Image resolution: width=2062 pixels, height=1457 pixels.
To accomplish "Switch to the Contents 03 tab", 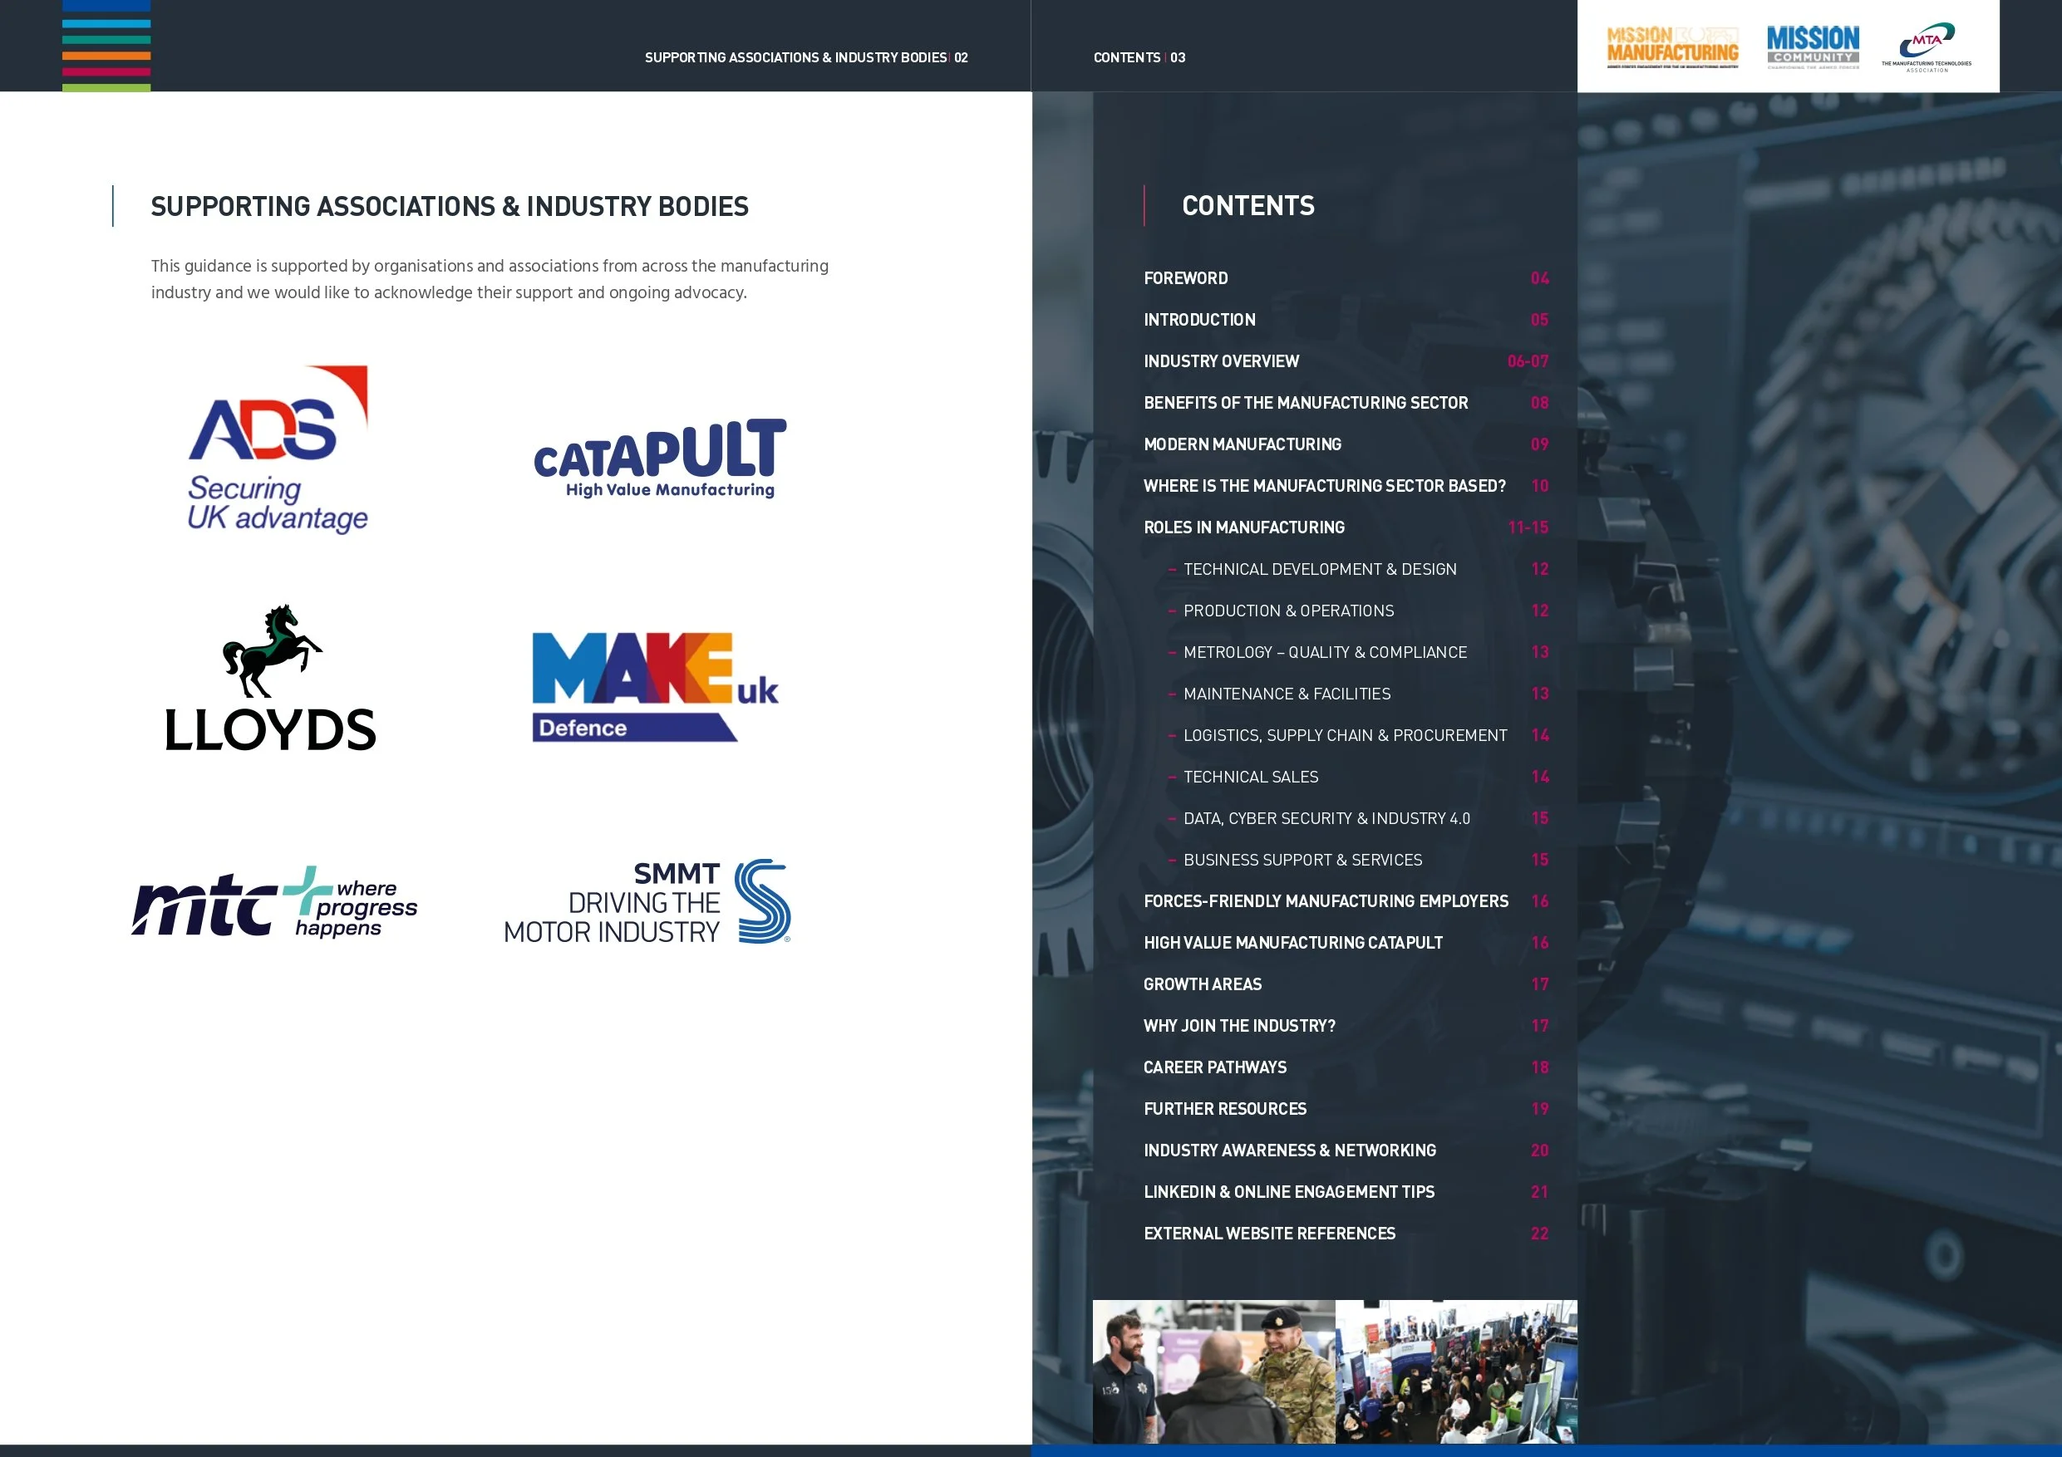I will pyautogui.click(x=1139, y=56).
